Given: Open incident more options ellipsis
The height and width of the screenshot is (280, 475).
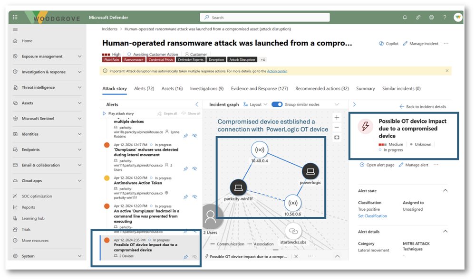Looking at the screenshot, I should (x=446, y=44).
